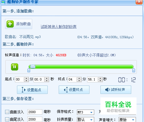Increase the end-point seconds value
The width and height of the screenshot is (144, 122).
(x=100, y=78)
